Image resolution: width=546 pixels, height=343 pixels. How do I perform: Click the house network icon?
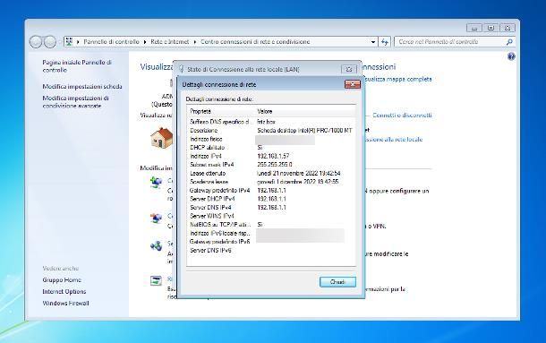[162, 138]
